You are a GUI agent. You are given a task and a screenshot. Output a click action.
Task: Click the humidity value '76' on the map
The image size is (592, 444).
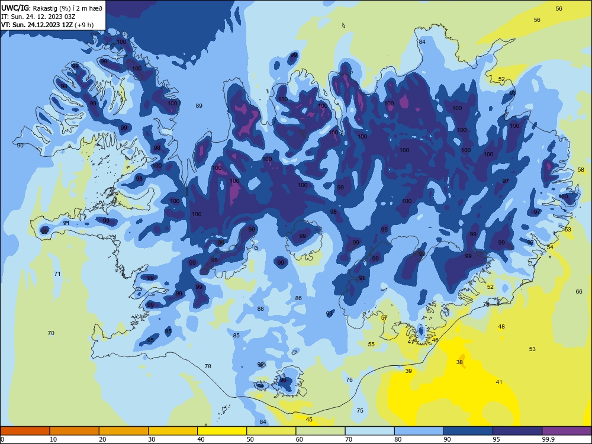(349, 380)
